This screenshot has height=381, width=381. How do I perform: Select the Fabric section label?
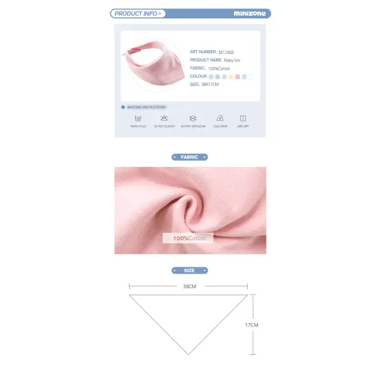(189, 157)
